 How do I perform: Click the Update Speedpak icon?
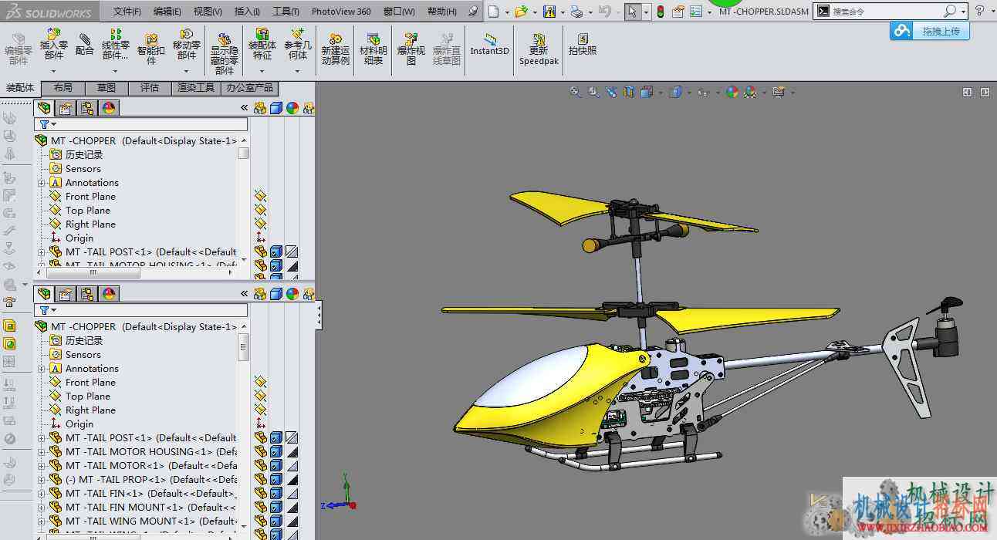point(539,49)
